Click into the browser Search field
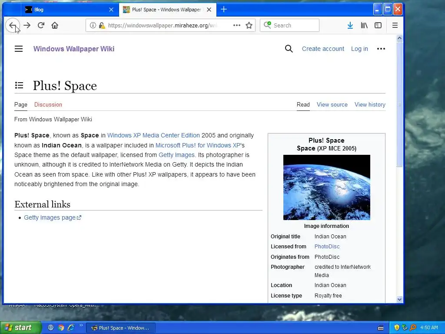The image size is (445, 334). [x=289, y=25]
